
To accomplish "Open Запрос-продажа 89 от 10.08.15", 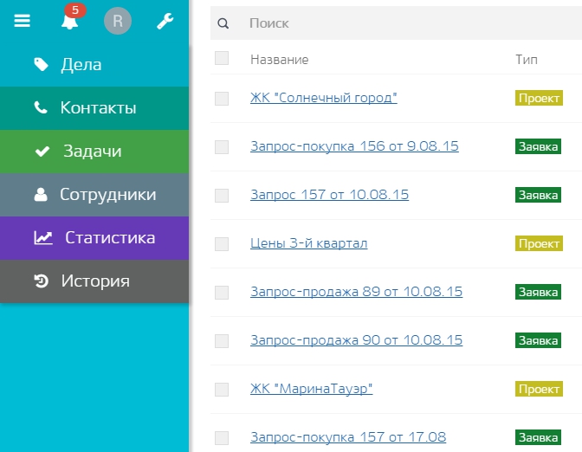I will [356, 292].
